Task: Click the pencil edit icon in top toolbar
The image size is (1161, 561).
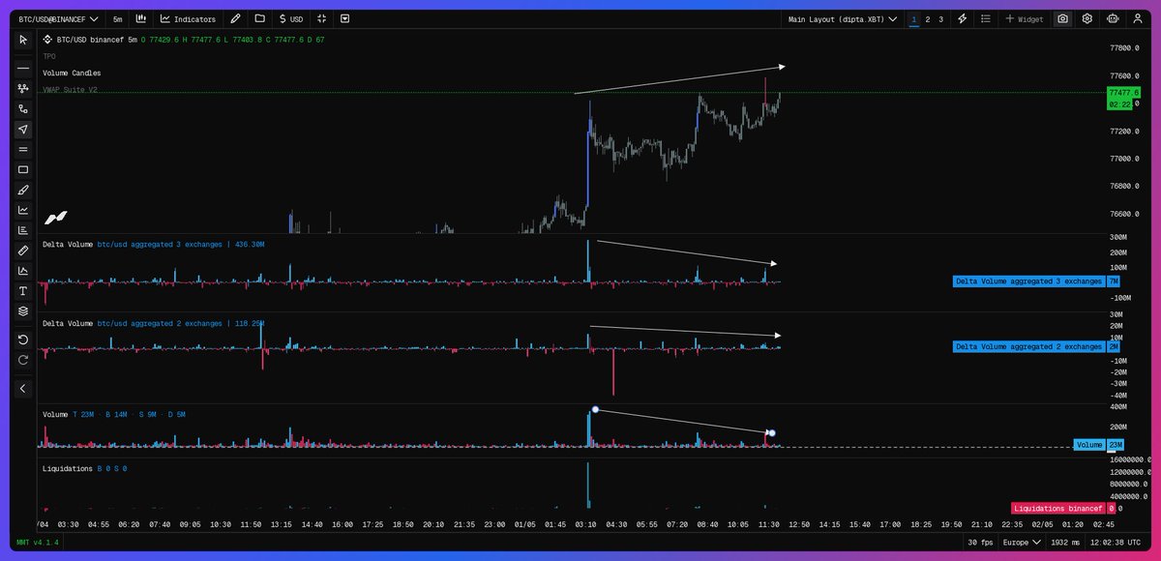Action: (x=235, y=18)
